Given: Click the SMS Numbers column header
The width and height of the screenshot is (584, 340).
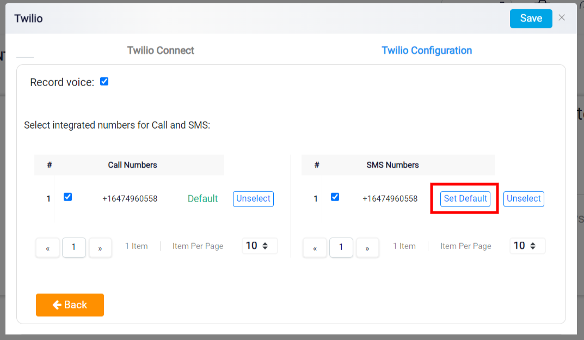Looking at the screenshot, I should coord(392,165).
